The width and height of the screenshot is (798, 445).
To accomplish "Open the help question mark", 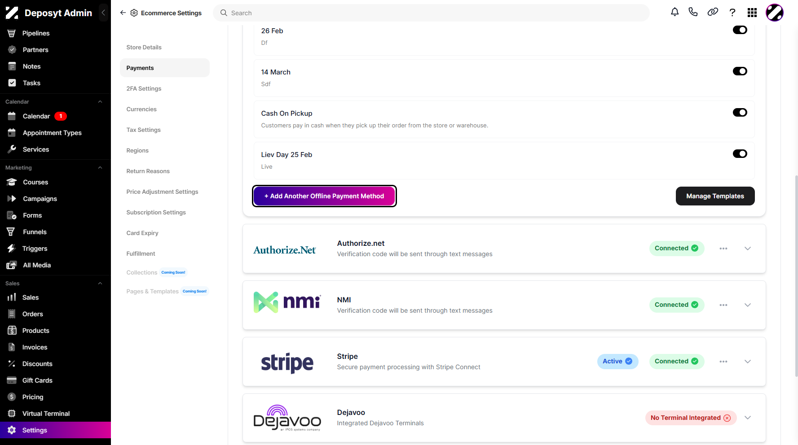I will pos(732,13).
